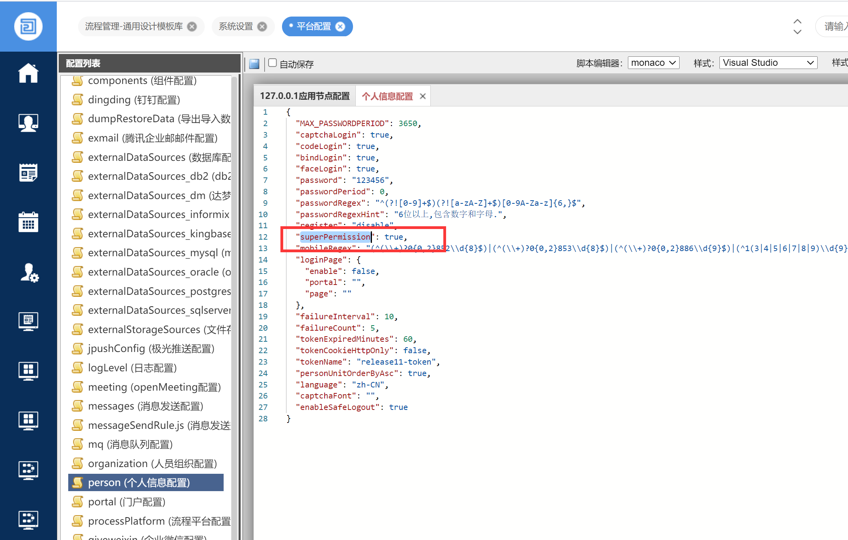Select logLevel (日志配置) config item

click(x=132, y=368)
